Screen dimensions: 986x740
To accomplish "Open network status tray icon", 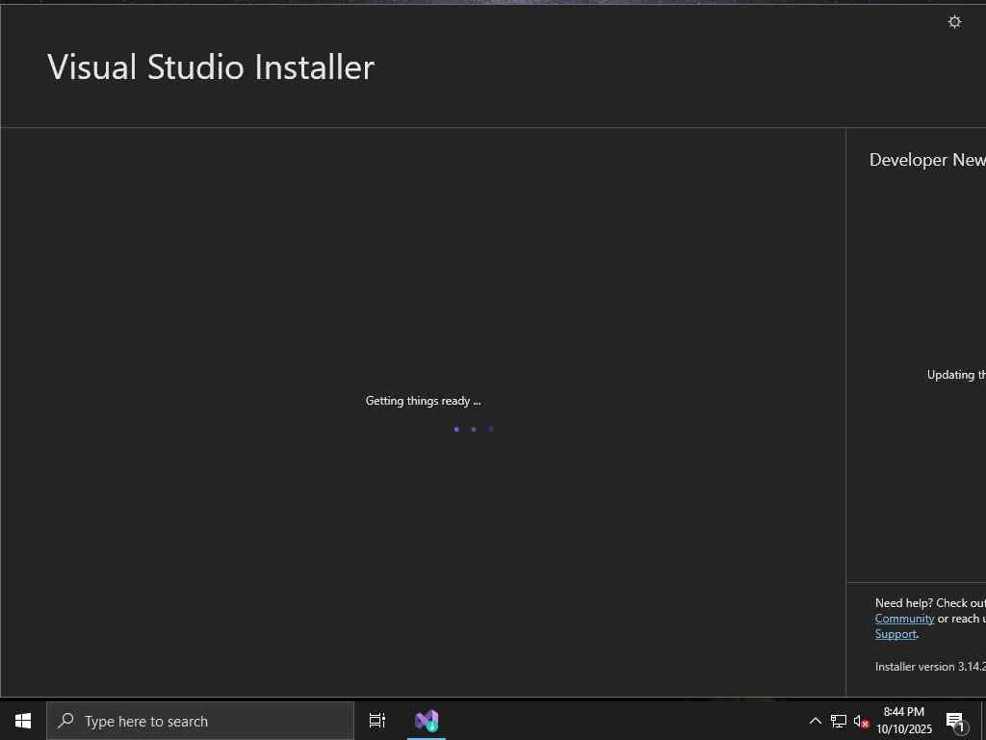I will click(839, 721).
